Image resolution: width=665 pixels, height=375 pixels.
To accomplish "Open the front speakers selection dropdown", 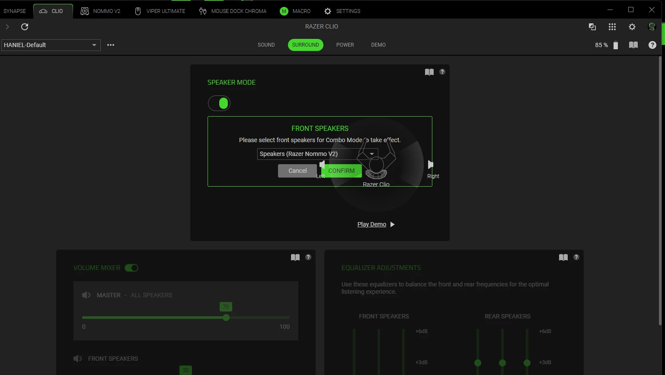I will (318, 154).
